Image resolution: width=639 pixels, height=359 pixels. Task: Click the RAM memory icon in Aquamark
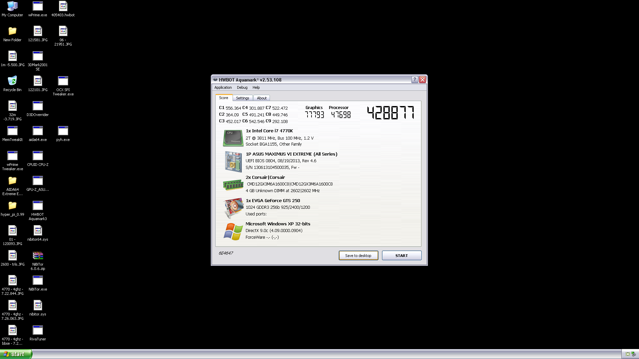(233, 185)
